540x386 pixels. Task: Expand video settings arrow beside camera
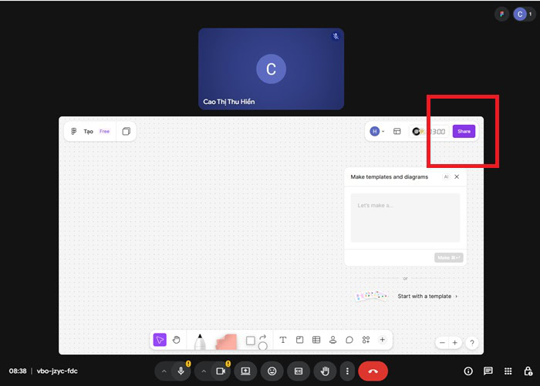[204, 371]
